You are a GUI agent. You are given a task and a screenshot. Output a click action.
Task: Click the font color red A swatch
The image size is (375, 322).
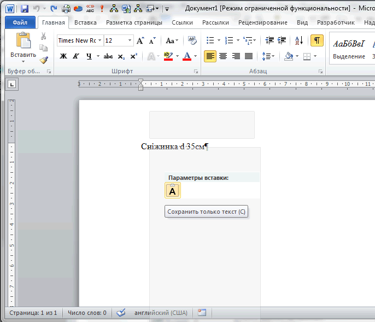pos(187,56)
